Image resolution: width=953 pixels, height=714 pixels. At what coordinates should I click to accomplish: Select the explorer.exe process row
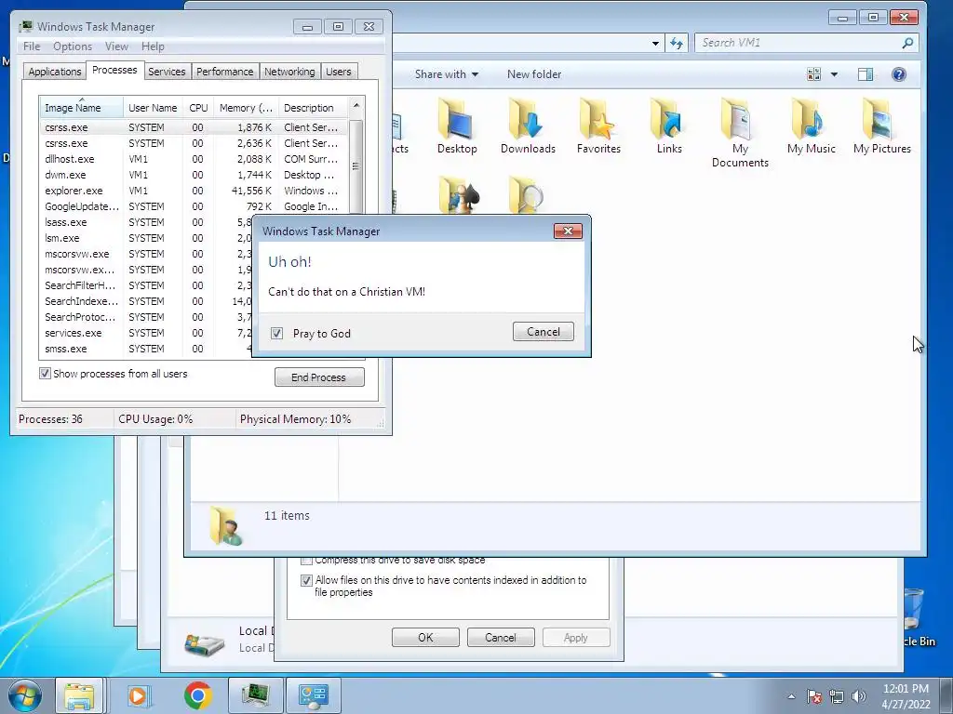(195, 191)
